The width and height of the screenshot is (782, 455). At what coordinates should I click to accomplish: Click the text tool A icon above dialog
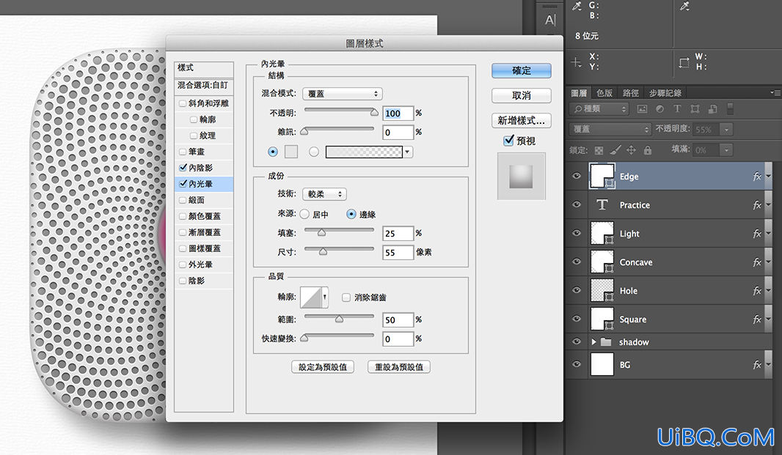[549, 20]
